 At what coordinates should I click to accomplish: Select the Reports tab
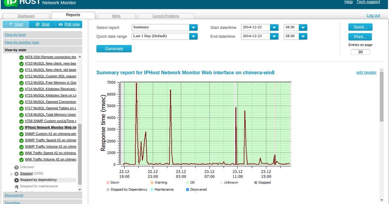[73, 15]
